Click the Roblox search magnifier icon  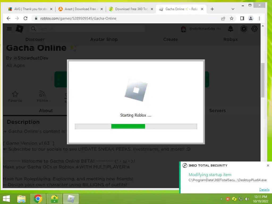point(33,29)
